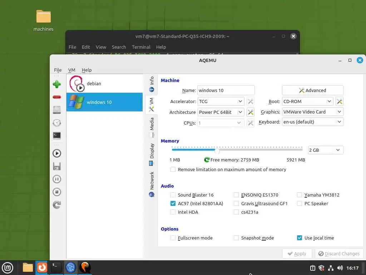Switch to the VM tab
This screenshot has height=275, width=366.
152,105
